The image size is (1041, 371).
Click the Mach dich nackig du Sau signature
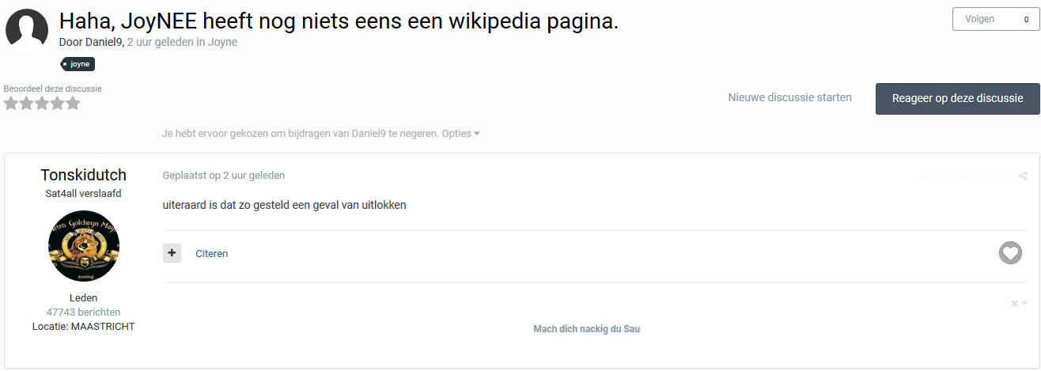586,329
